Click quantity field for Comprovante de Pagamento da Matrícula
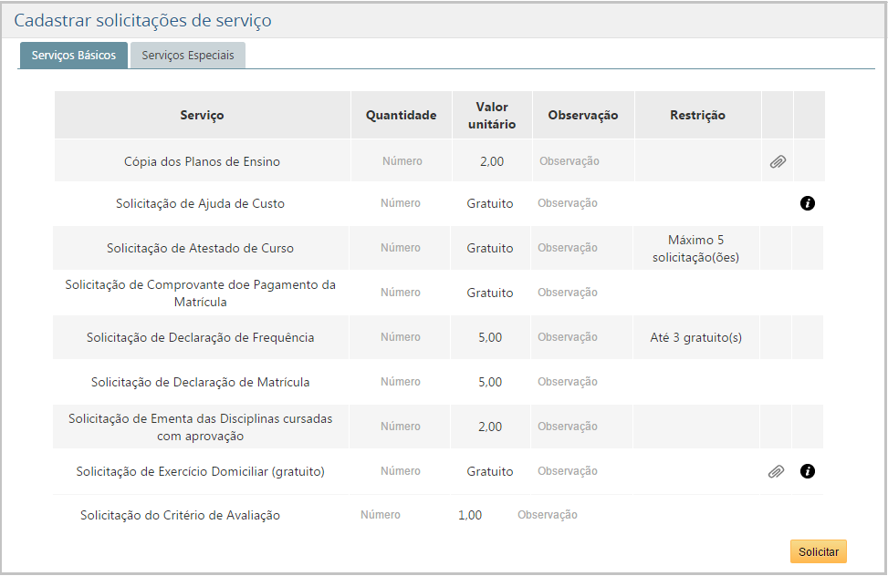The width and height of the screenshot is (888, 576). (x=400, y=292)
